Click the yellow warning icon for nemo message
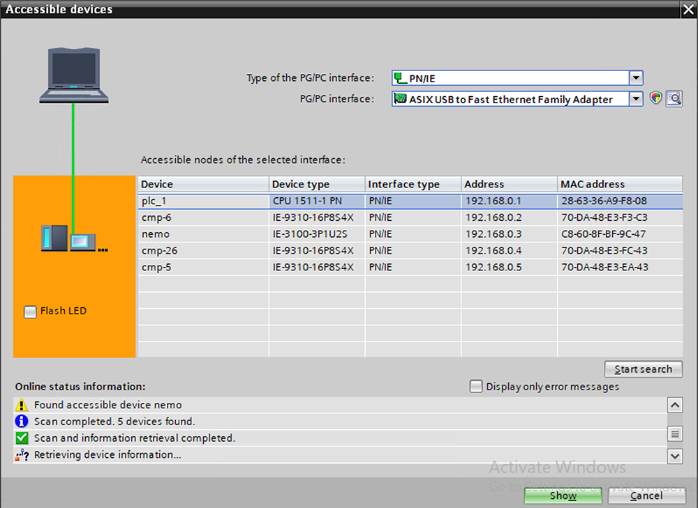 (x=22, y=405)
